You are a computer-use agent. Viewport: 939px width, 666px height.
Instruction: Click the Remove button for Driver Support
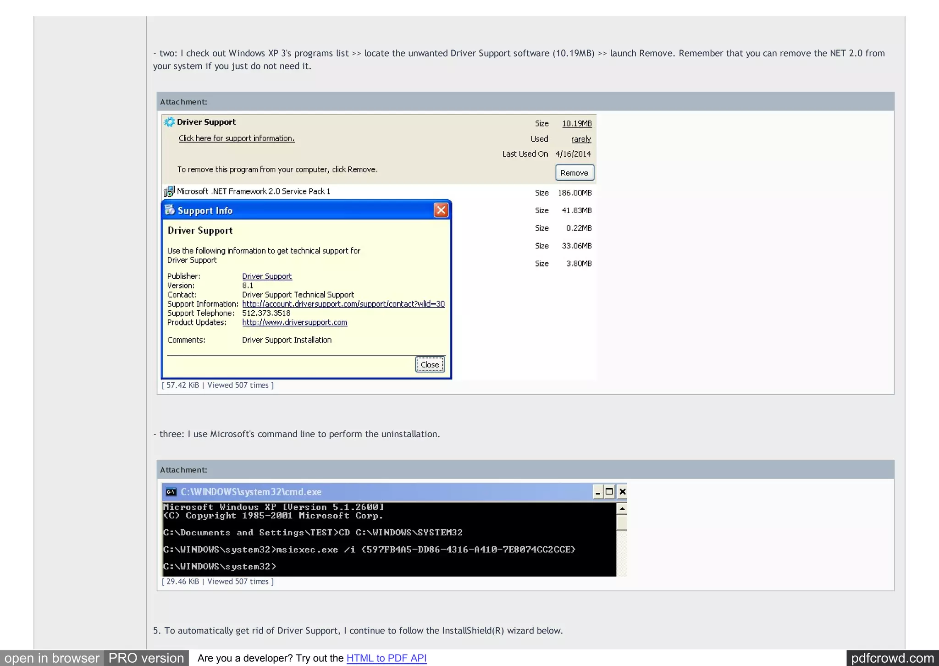[574, 173]
